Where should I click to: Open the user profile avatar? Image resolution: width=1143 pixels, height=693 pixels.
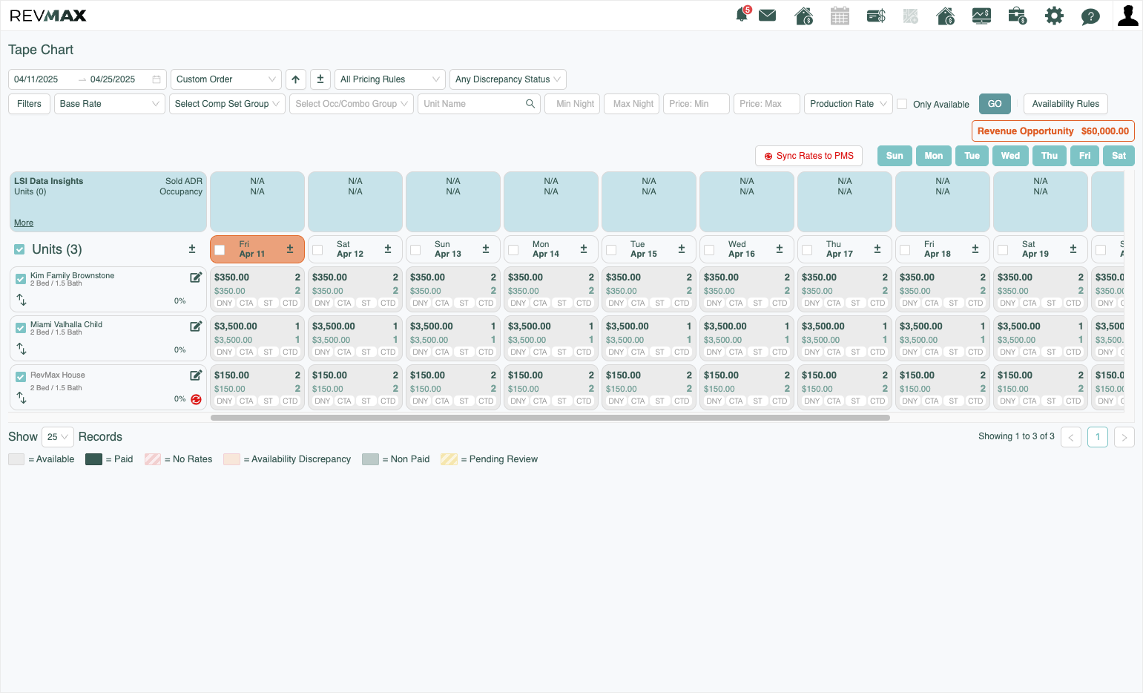(1128, 16)
